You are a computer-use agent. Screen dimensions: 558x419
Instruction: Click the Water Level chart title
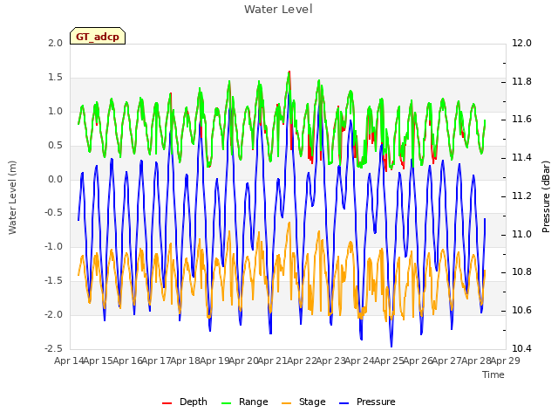(x=278, y=10)
